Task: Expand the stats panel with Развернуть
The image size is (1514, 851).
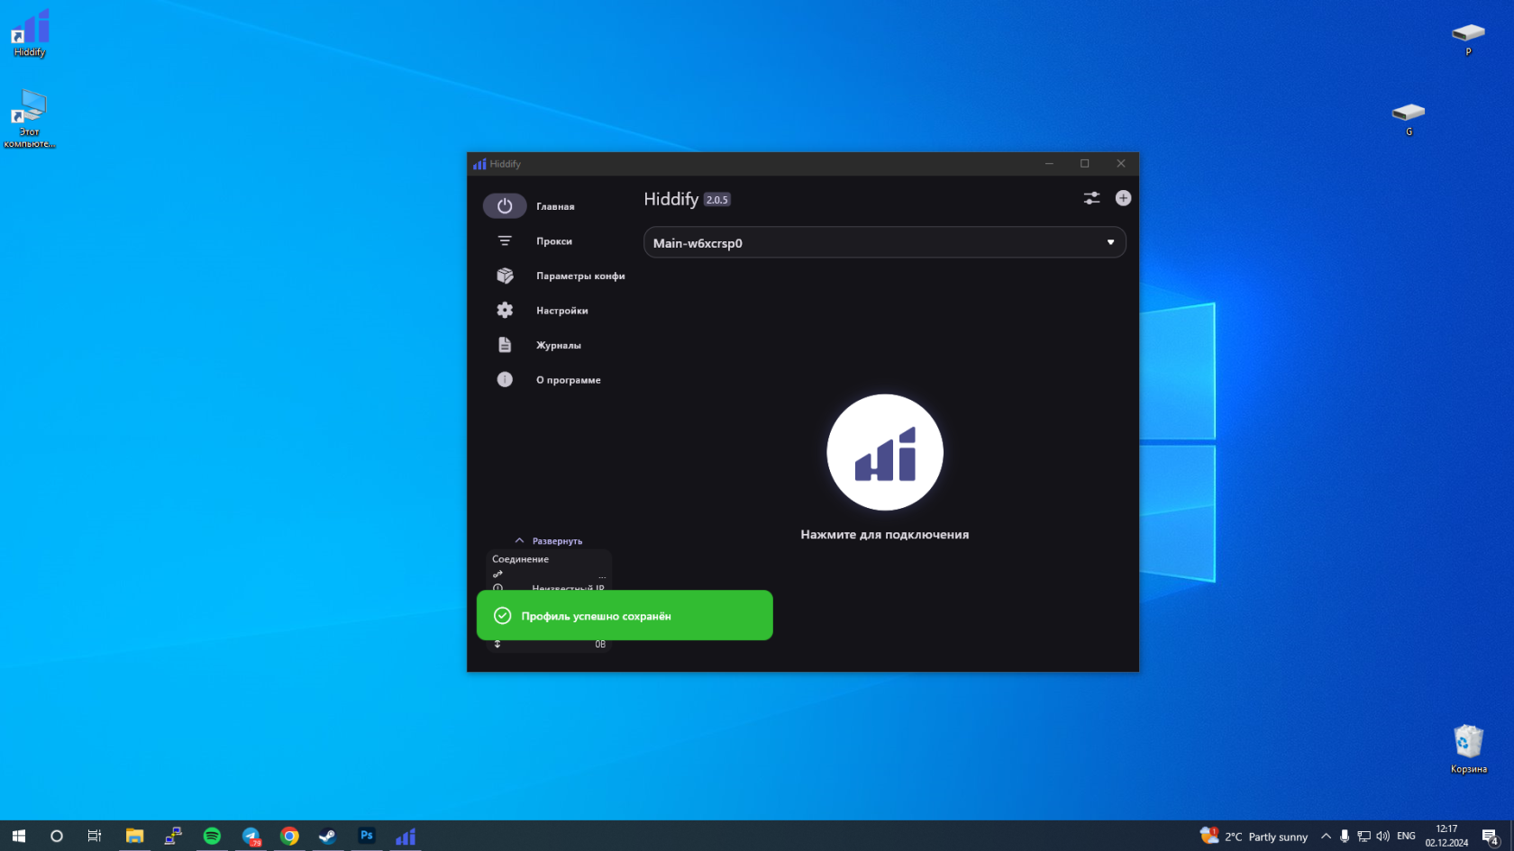Action: (548, 540)
